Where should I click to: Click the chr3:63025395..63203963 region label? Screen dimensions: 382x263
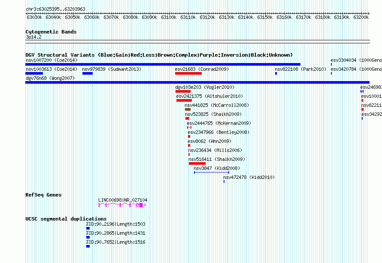click(x=55, y=9)
